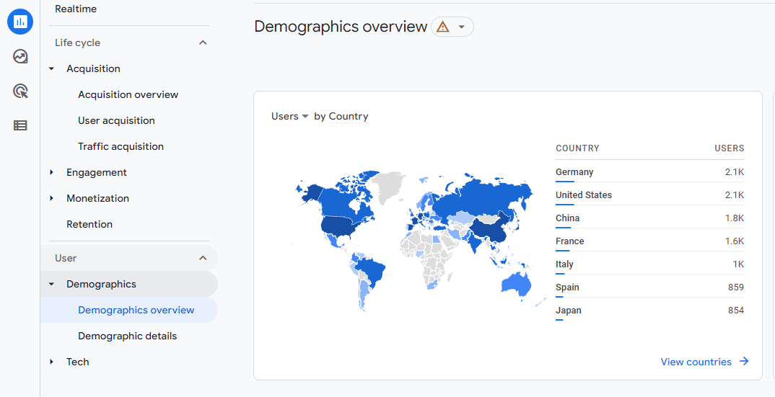The image size is (775, 397).
Task: Open User acquisition report
Action: tap(116, 120)
